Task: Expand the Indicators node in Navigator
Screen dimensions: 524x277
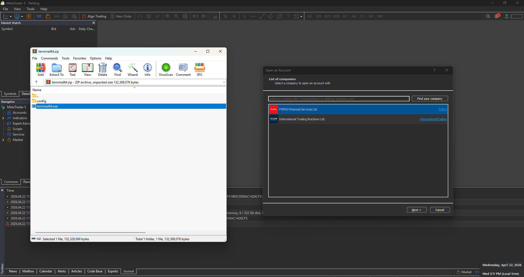Action: pos(3,118)
